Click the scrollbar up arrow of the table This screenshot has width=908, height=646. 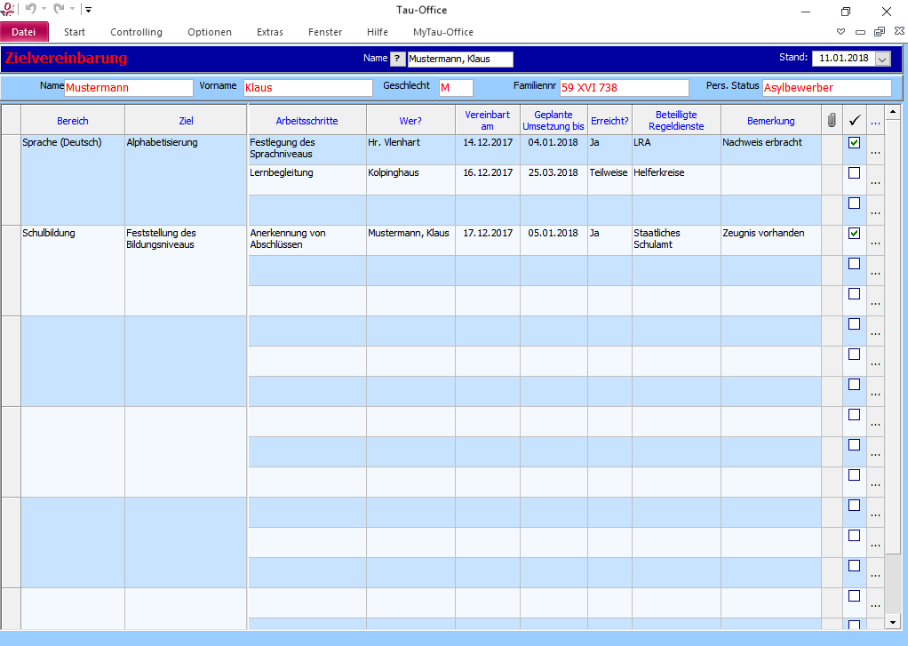[893, 114]
